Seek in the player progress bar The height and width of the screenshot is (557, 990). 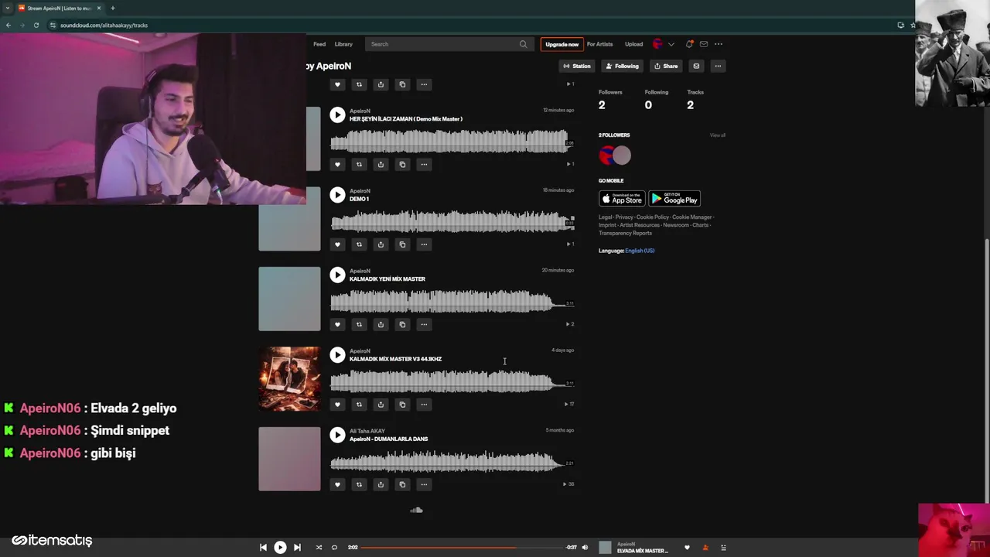[x=462, y=547]
